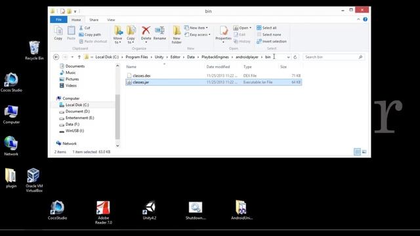The height and width of the screenshot is (236, 420).
Task: Select Adobe Reader 7.0 desktop icon
Action: click(x=104, y=212)
